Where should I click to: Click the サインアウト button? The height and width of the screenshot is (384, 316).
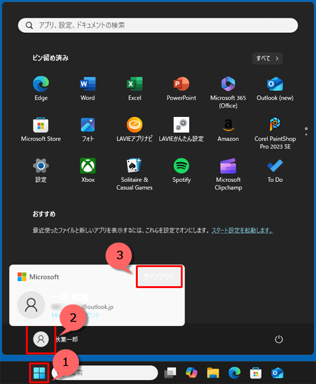[159, 277]
